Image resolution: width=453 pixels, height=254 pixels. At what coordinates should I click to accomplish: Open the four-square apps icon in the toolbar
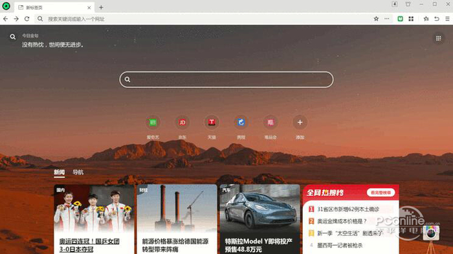point(411,19)
